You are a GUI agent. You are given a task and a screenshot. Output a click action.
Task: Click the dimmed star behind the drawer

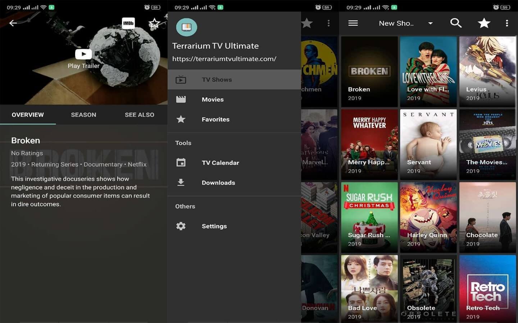307,23
